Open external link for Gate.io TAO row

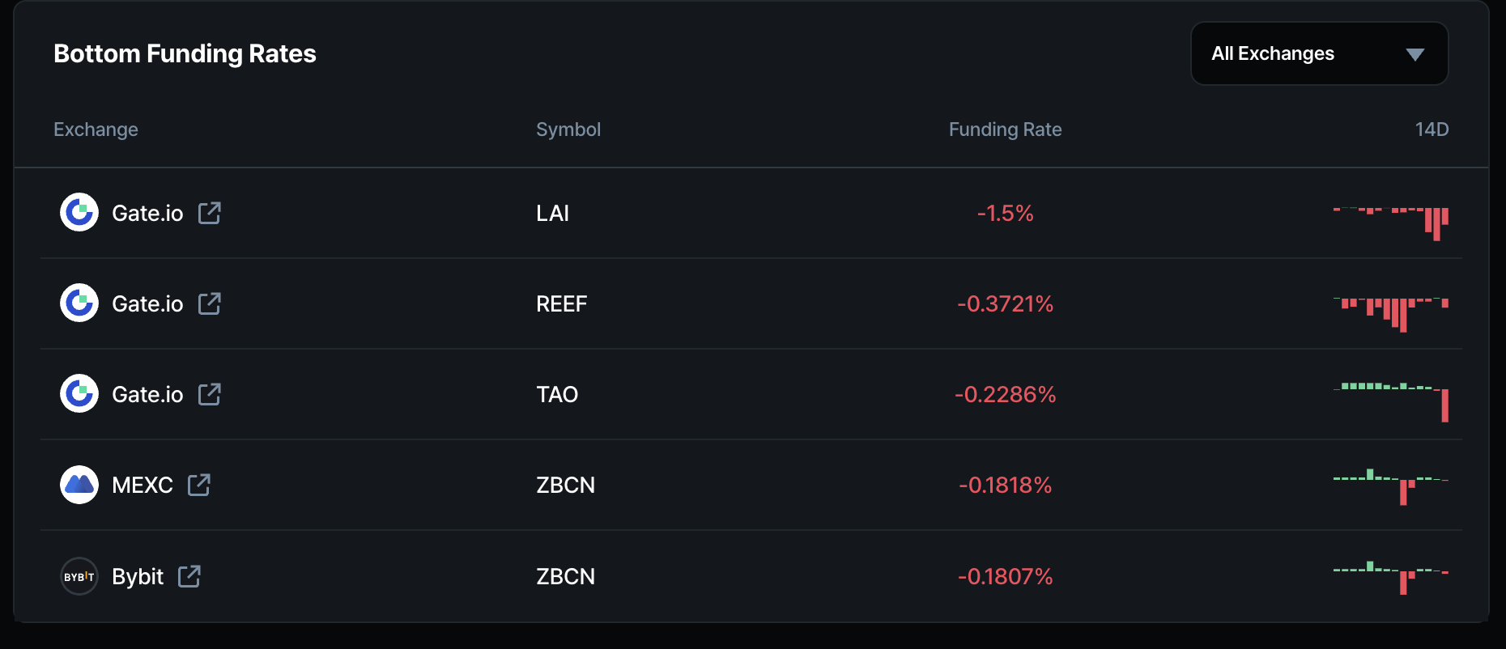coord(210,394)
